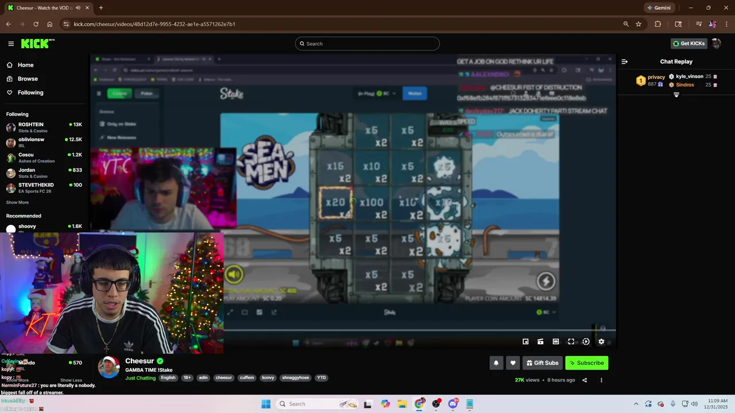Select the 18+ tag
This screenshot has height=413, width=735.
187,377
